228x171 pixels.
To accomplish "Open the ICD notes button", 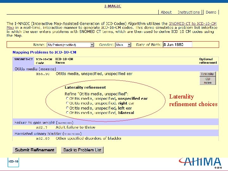I will [207, 80].
